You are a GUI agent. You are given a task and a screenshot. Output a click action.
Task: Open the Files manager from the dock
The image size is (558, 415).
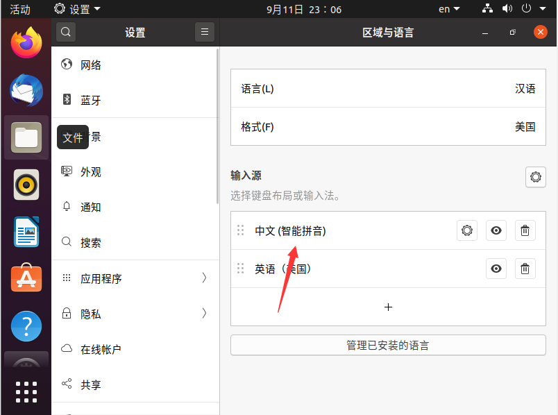point(26,137)
